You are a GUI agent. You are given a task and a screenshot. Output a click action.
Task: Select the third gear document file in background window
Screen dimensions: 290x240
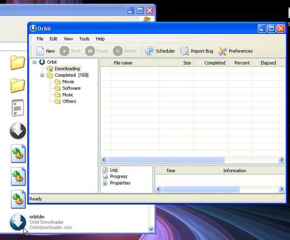tap(18, 199)
